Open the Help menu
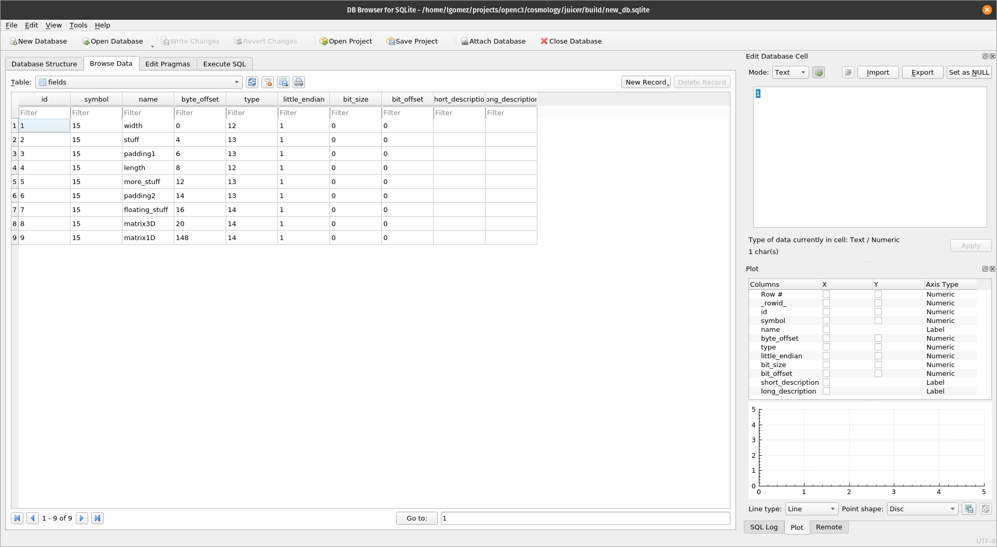The height and width of the screenshot is (547, 997). coord(102,25)
